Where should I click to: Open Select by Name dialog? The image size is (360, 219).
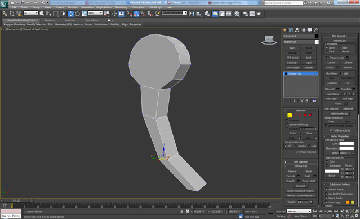tap(48, 14)
